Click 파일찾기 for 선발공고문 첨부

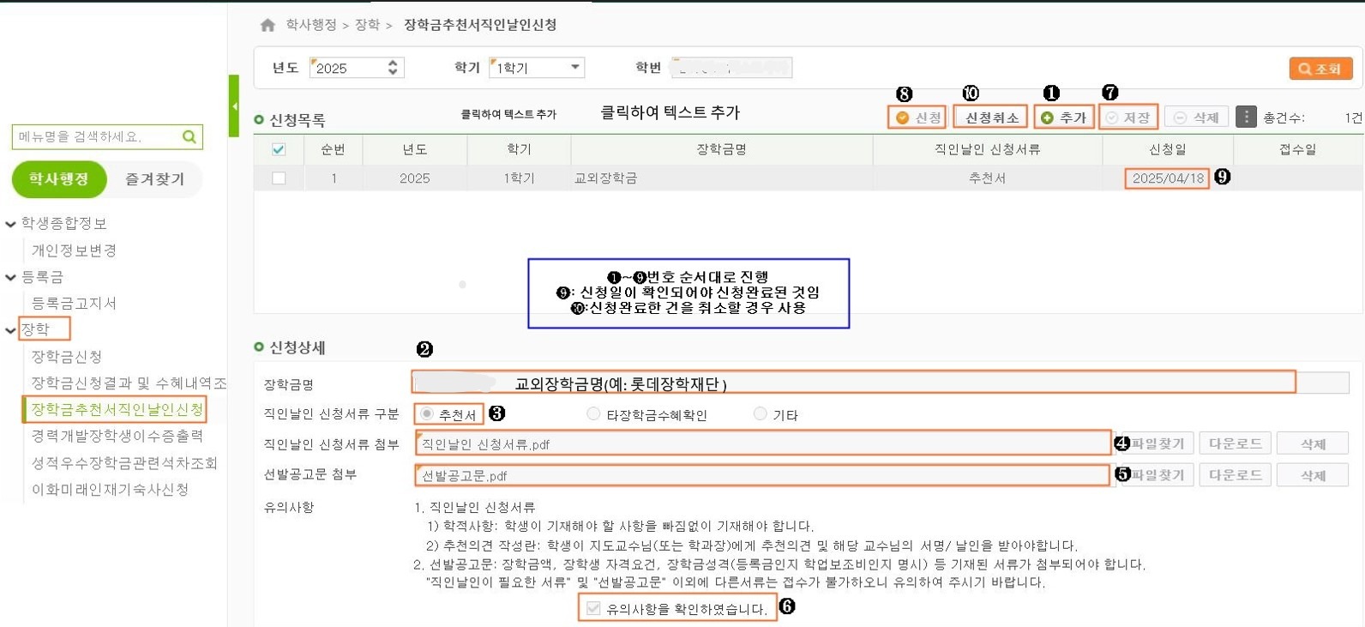(x=1157, y=475)
